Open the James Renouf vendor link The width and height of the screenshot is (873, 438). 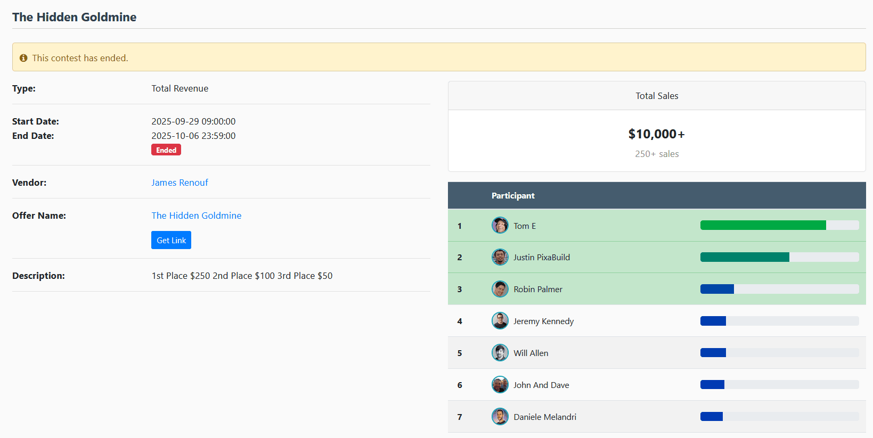click(180, 183)
